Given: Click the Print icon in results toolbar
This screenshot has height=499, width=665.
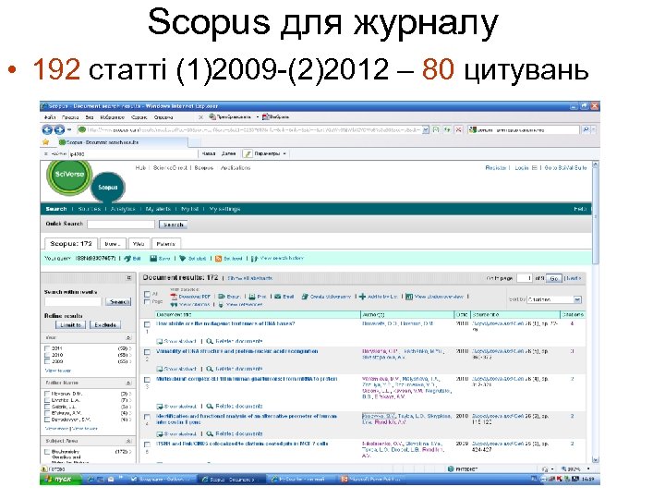Looking at the screenshot, I should click(252, 297).
